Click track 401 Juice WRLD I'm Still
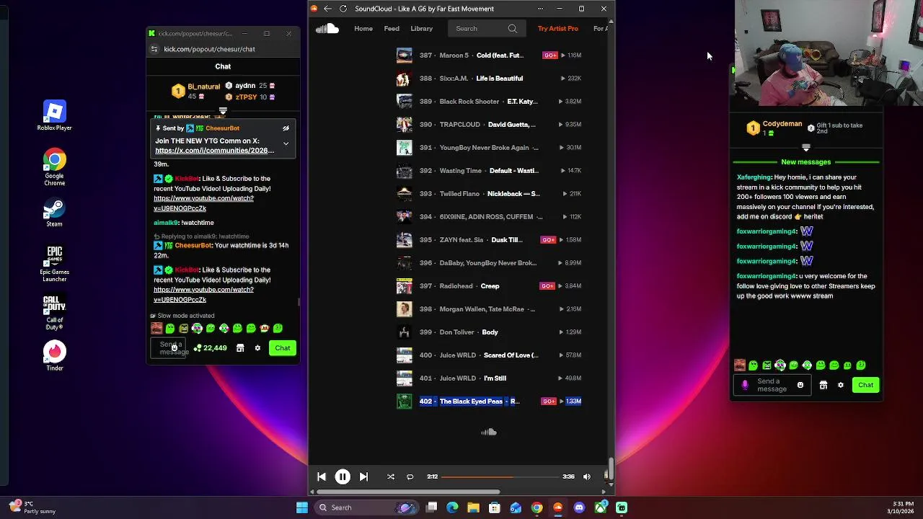The width and height of the screenshot is (923, 519). 489,378
